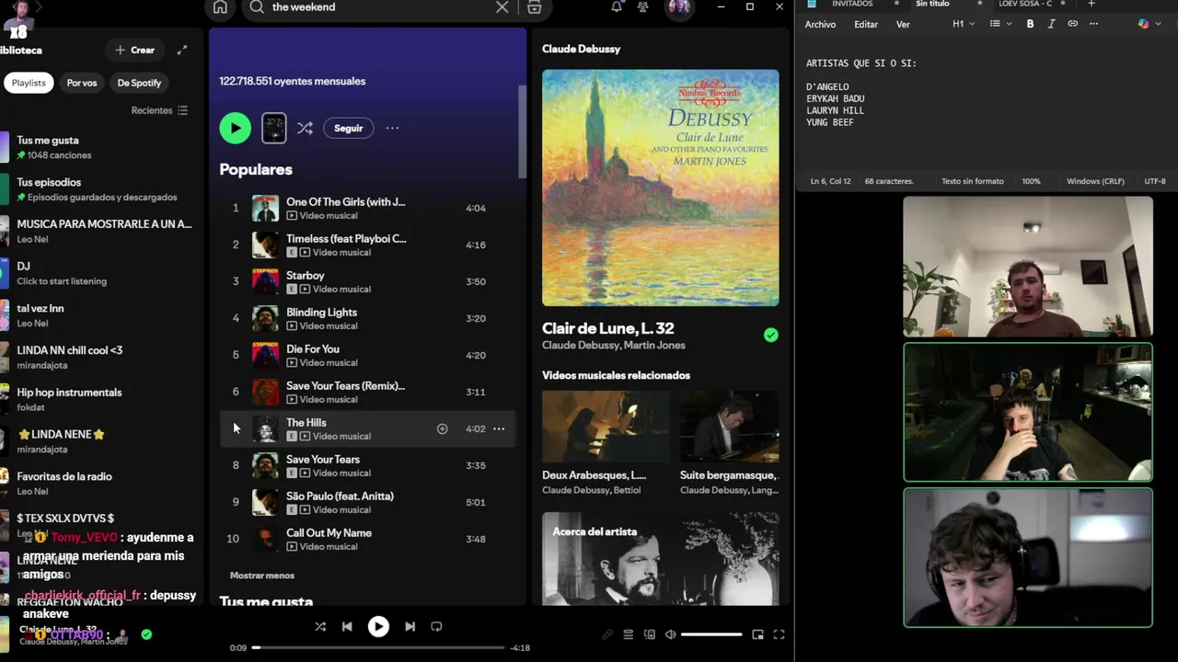Add a new Notepad tab
Viewport: 1178px width, 662px height.
tap(1091, 4)
